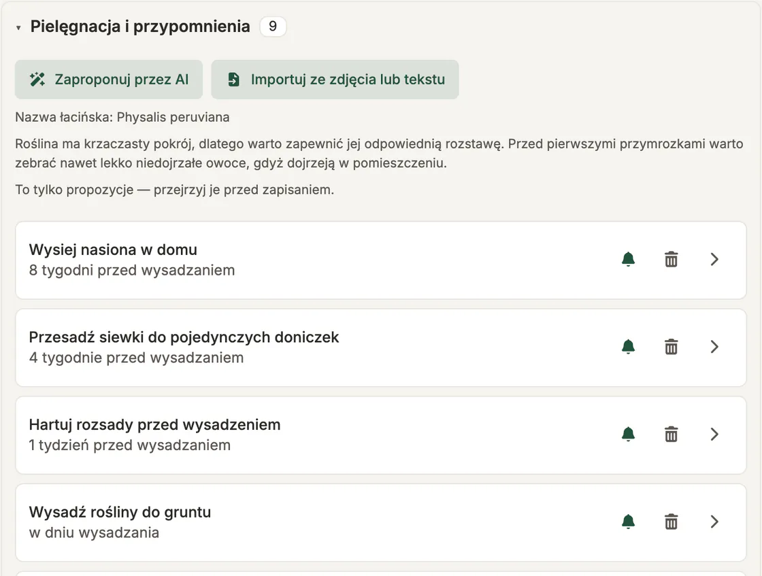
Task: Click the paragraph starting Roślina ma krzaczasty pokrój
Action: 379,154
